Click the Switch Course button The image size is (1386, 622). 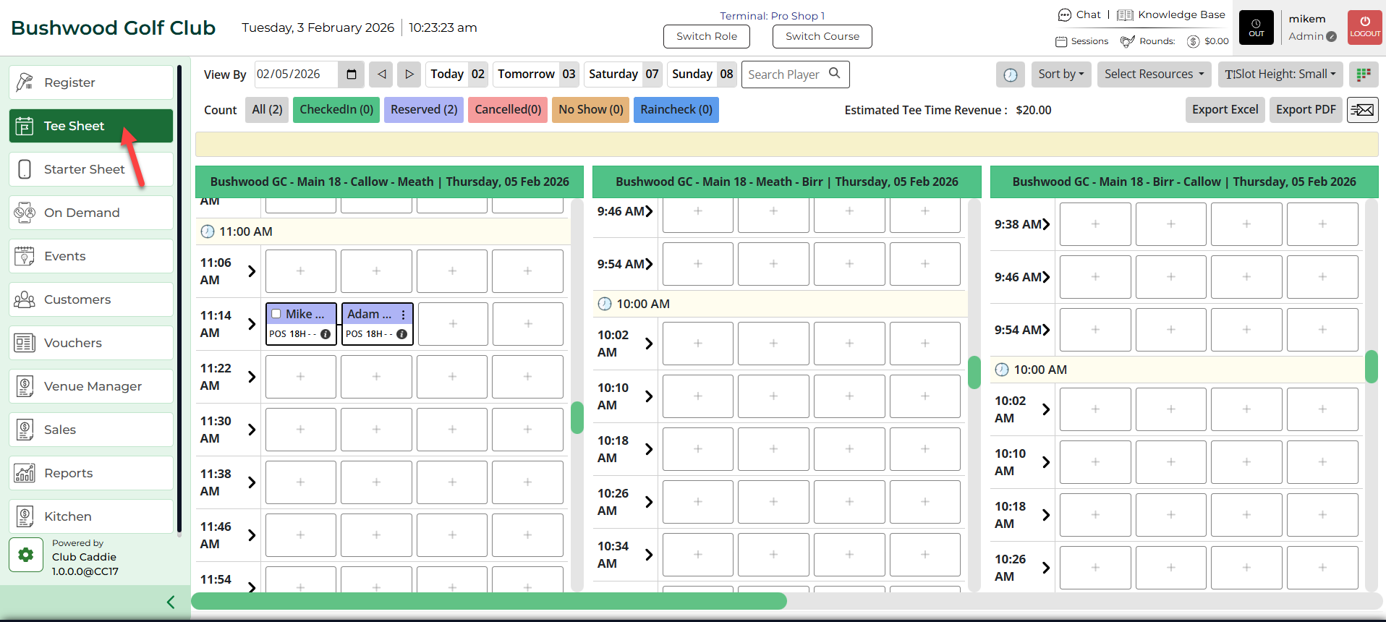[822, 36]
